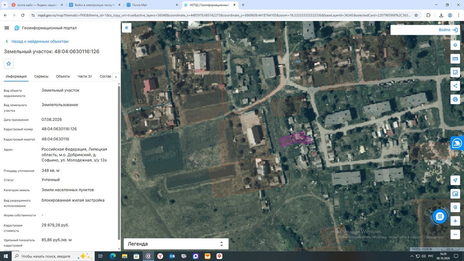Select the Информация tab
The width and height of the screenshot is (464, 261).
[16, 77]
